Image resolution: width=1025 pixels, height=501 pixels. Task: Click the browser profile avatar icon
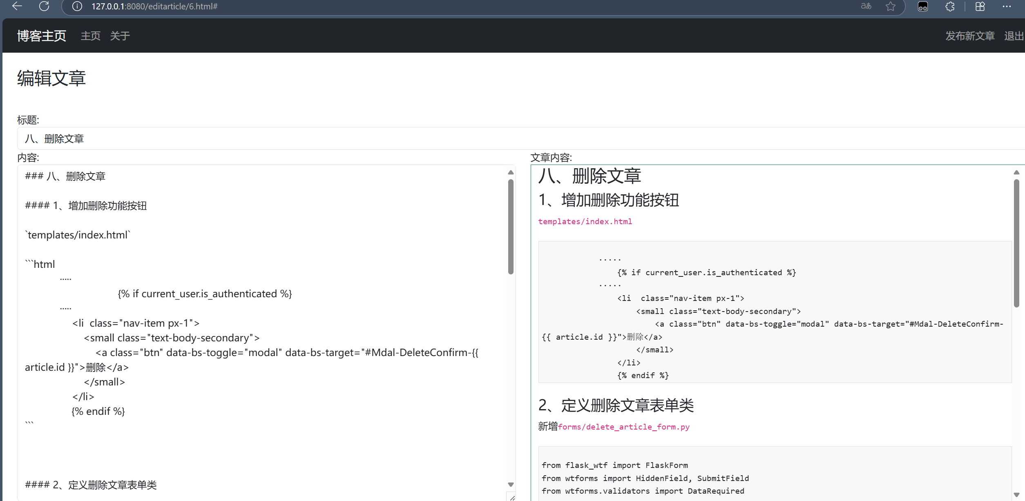923,6
